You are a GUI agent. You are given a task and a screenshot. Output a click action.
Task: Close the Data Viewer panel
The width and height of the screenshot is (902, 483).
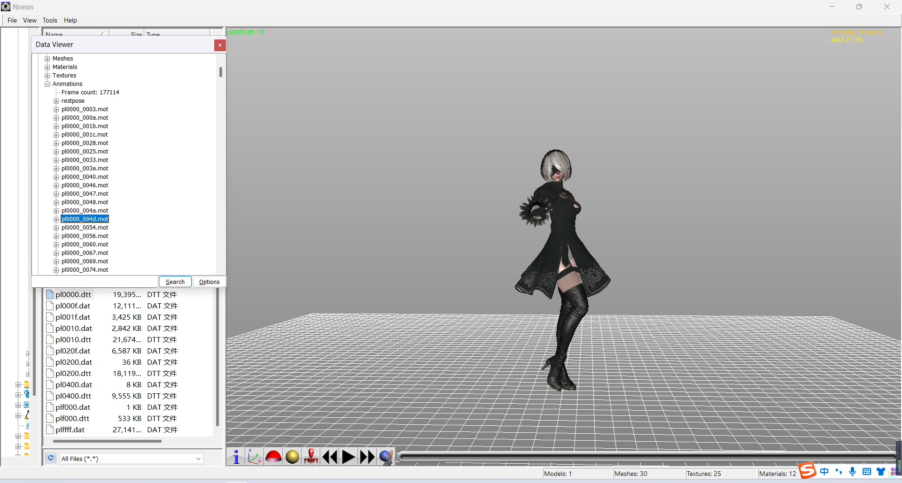pyautogui.click(x=220, y=45)
